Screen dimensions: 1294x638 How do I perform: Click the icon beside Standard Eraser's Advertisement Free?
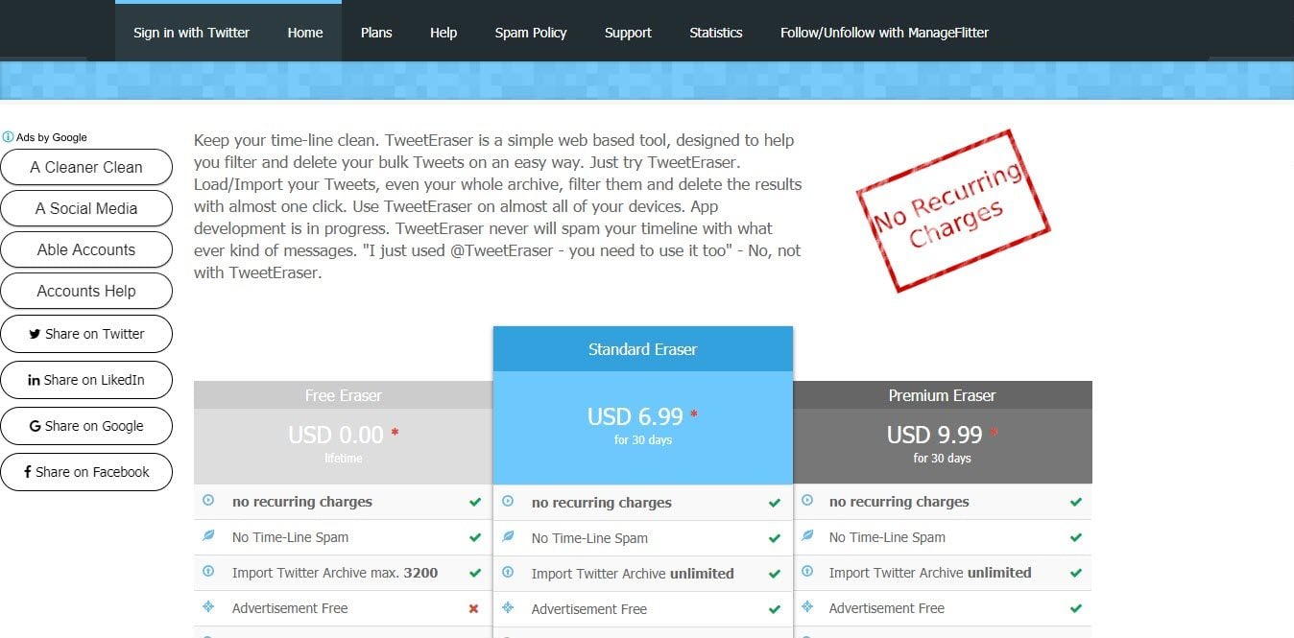tap(508, 608)
